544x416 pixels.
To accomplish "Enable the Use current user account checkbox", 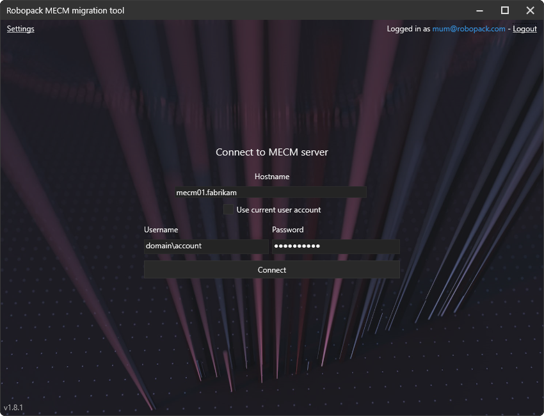I will (x=228, y=209).
